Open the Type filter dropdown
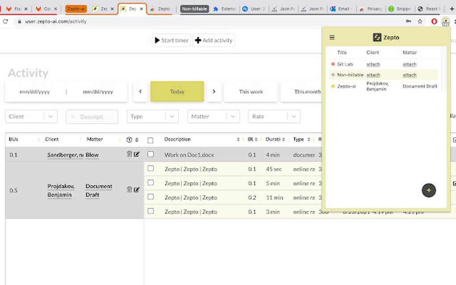Screen dimensions: 456x285 coord(152,116)
